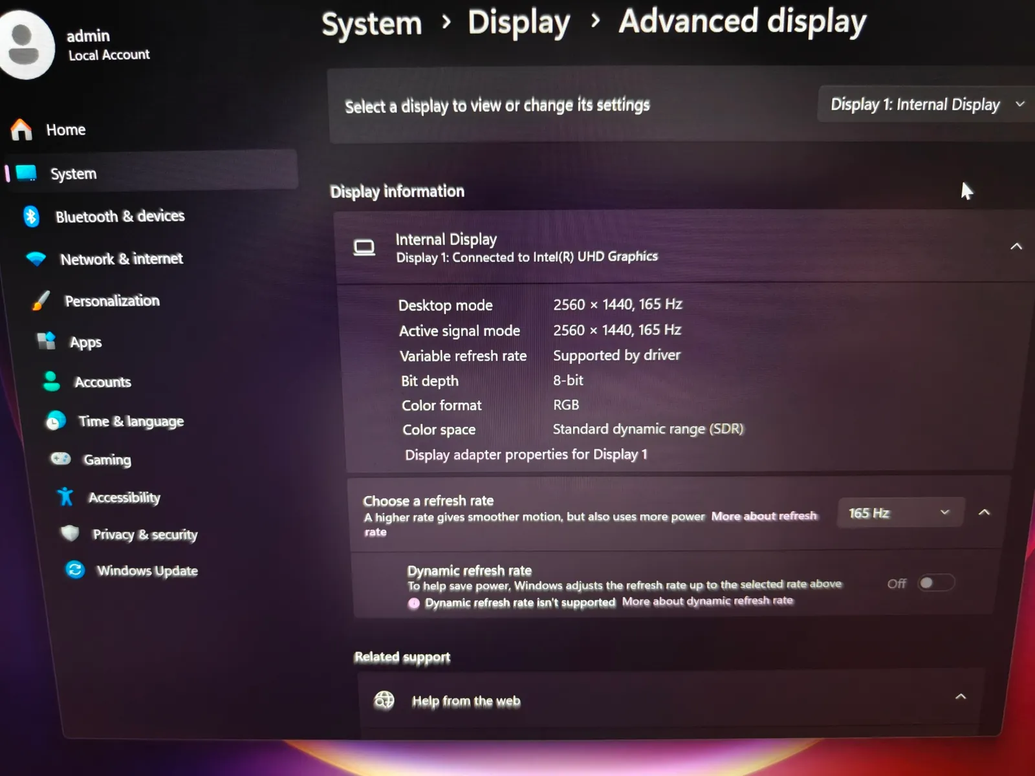The height and width of the screenshot is (776, 1035).
Task: Click the RGB color format value
Action: click(566, 405)
